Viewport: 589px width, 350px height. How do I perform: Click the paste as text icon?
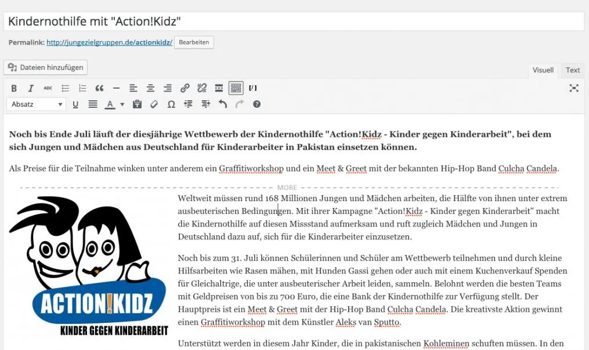coord(137,104)
